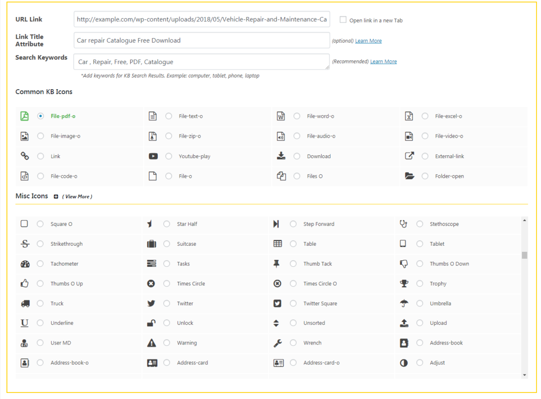
Task: Click the Suitcase icon
Action: 151,244
